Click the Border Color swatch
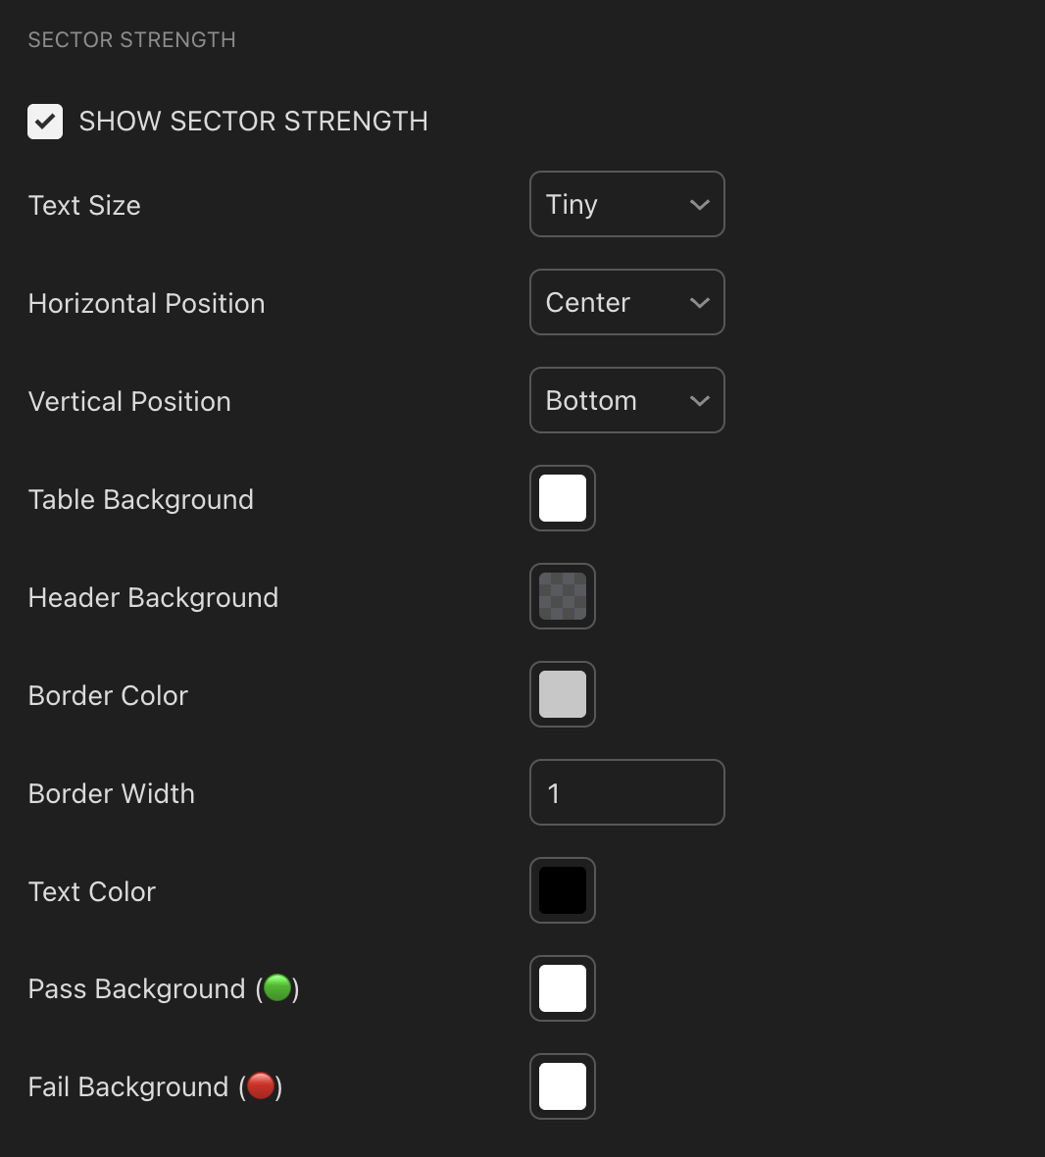 click(x=563, y=694)
